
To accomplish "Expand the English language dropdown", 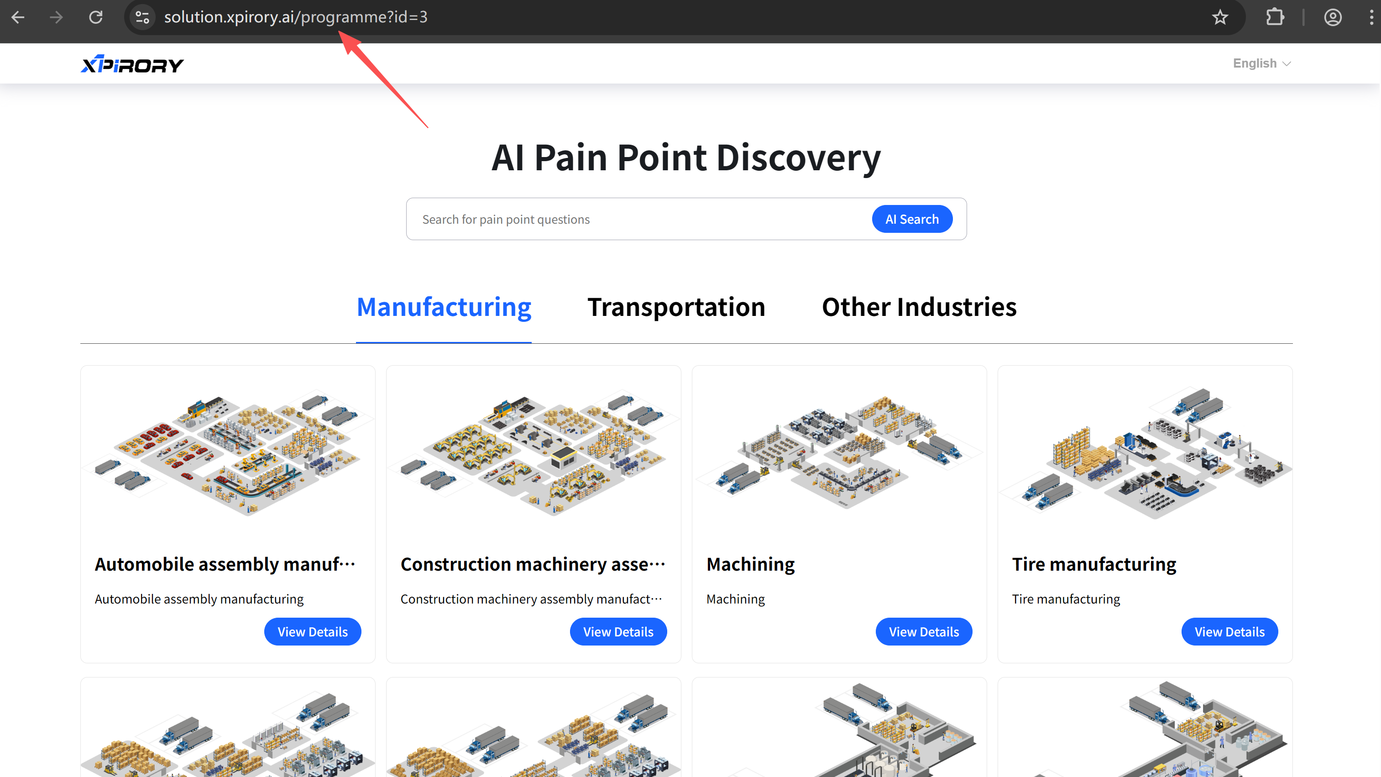I will click(1261, 63).
